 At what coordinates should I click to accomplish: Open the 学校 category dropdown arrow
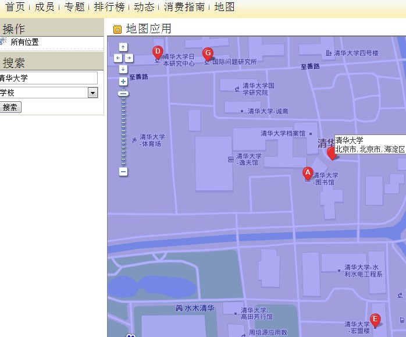click(92, 93)
